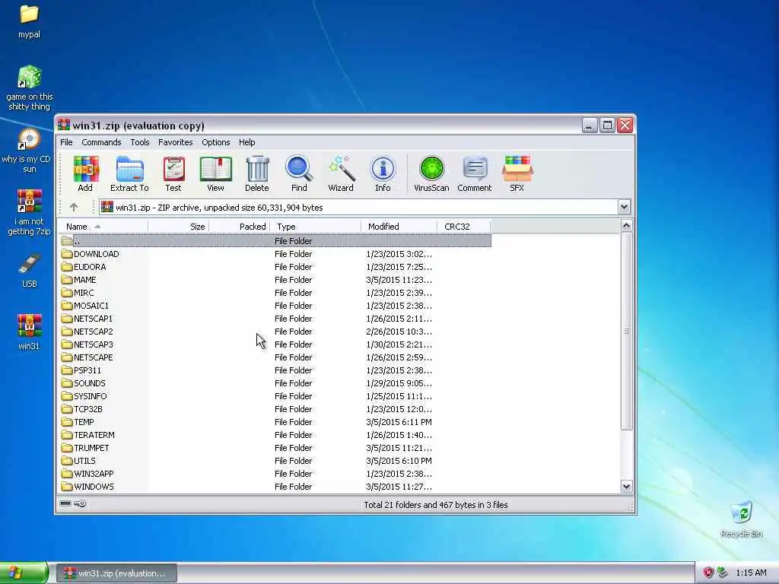This screenshot has height=584, width=779.
Task: Select the SYSINFO folder
Action: point(275,395)
